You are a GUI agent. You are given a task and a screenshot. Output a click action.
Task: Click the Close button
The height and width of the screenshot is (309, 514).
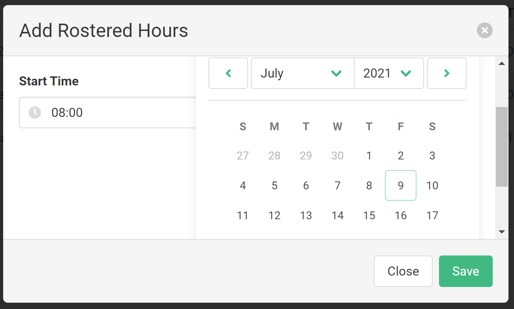[403, 271]
